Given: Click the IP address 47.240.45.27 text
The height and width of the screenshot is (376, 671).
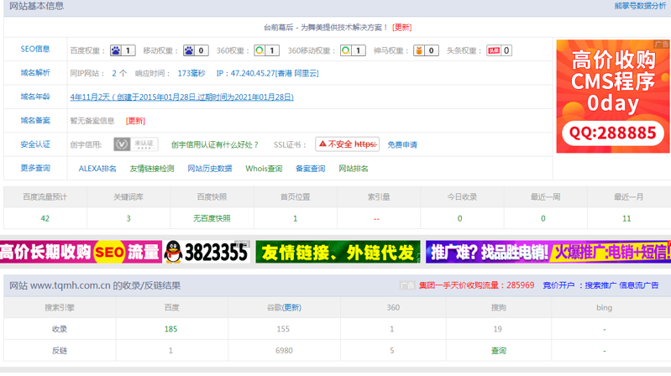Looking at the screenshot, I should tap(253, 73).
